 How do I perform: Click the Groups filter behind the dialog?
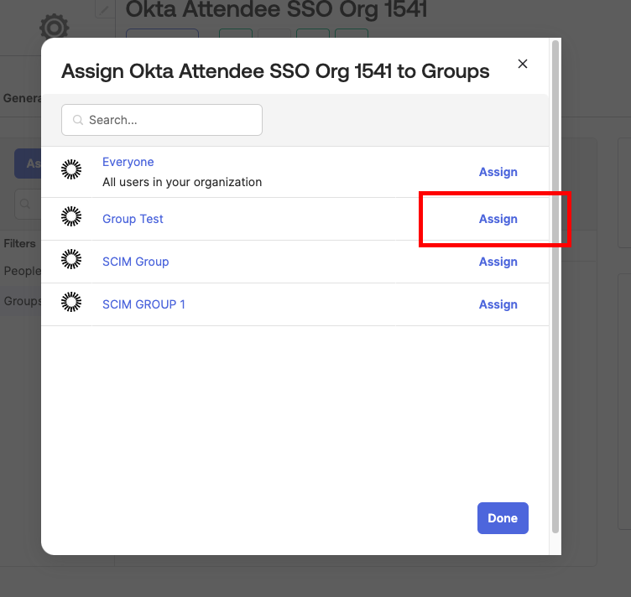[x=22, y=301]
